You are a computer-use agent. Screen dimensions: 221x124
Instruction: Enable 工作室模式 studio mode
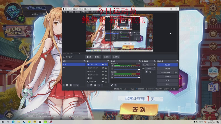tap(167, 77)
